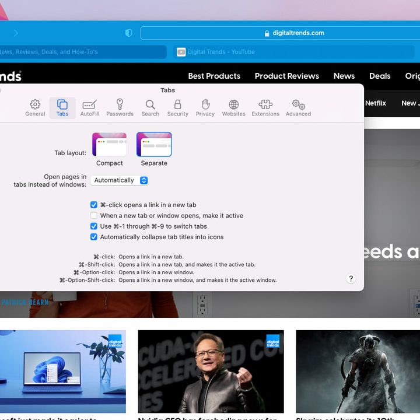This screenshot has height=420, width=420.
Task: Open the AutoFill preferences pane
Action: (90, 108)
